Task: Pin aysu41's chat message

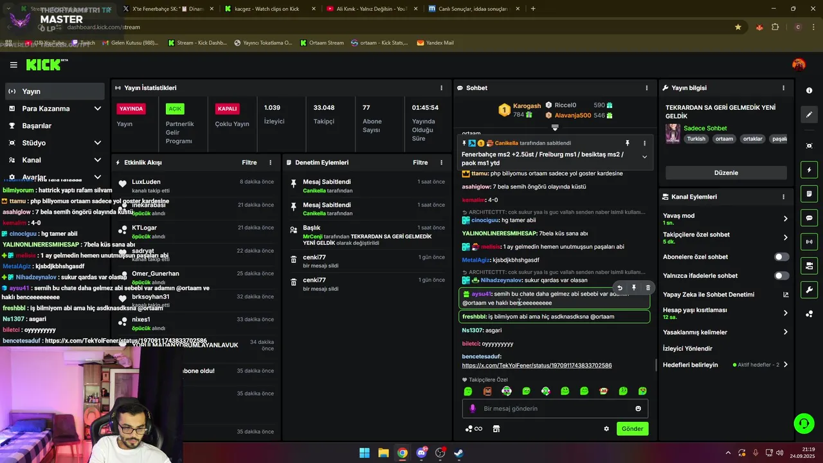Action: [x=634, y=288]
